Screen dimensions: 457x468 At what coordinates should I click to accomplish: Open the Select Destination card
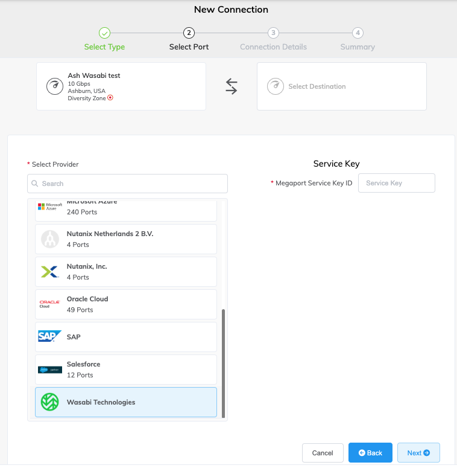coord(341,86)
